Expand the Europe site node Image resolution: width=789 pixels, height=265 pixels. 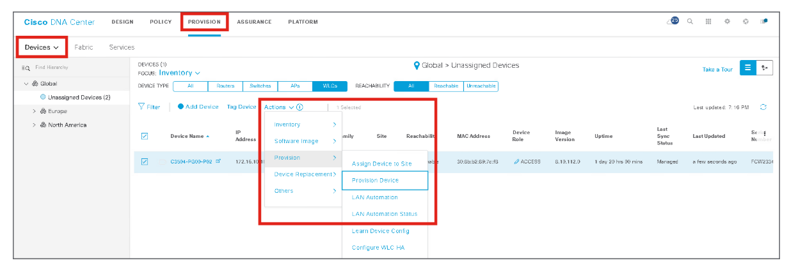point(35,111)
